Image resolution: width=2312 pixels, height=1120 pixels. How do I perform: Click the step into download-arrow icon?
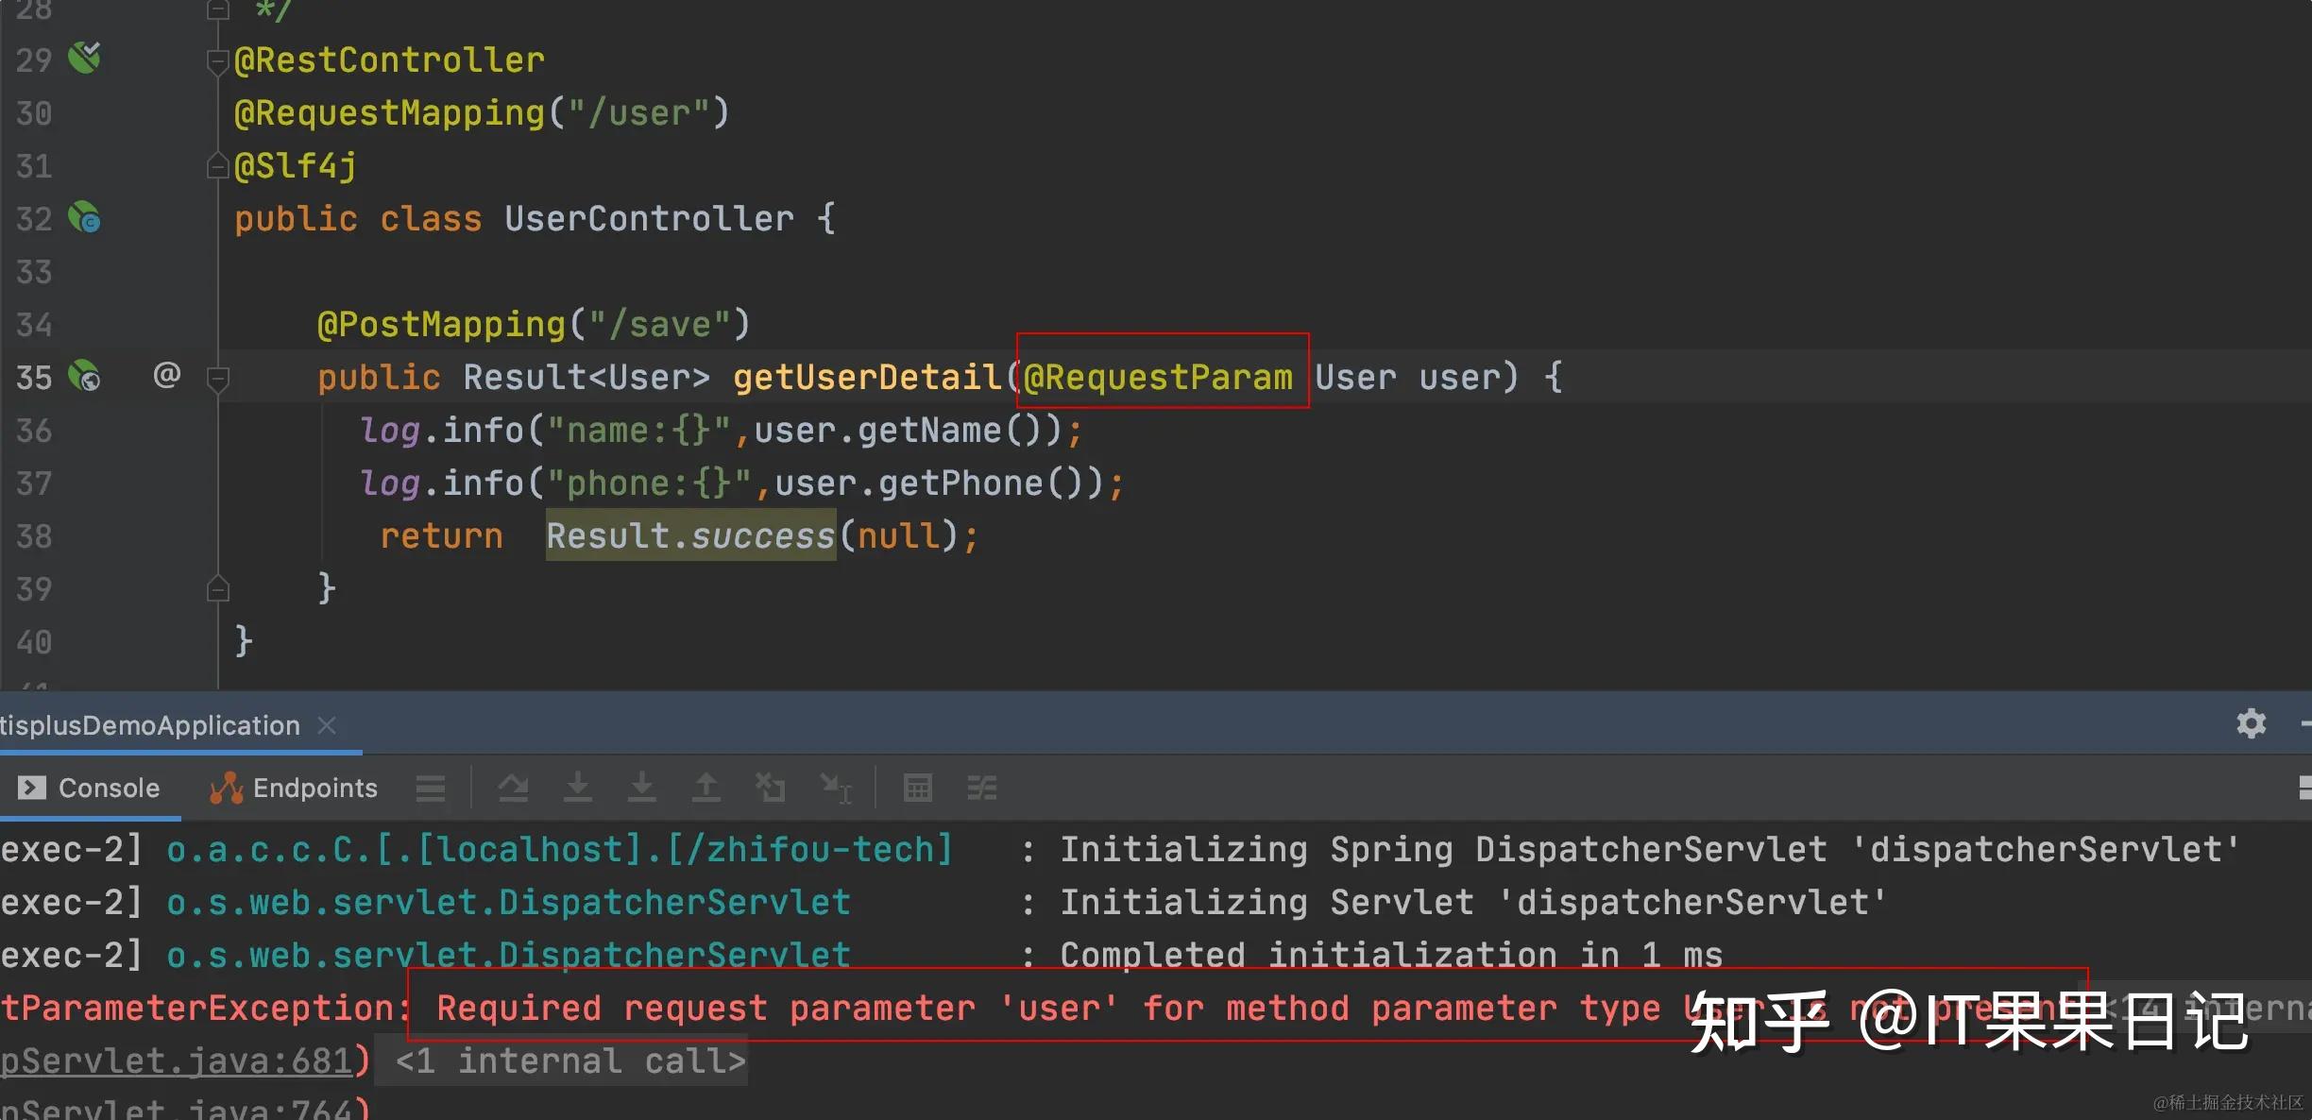(x=578, y=787)
